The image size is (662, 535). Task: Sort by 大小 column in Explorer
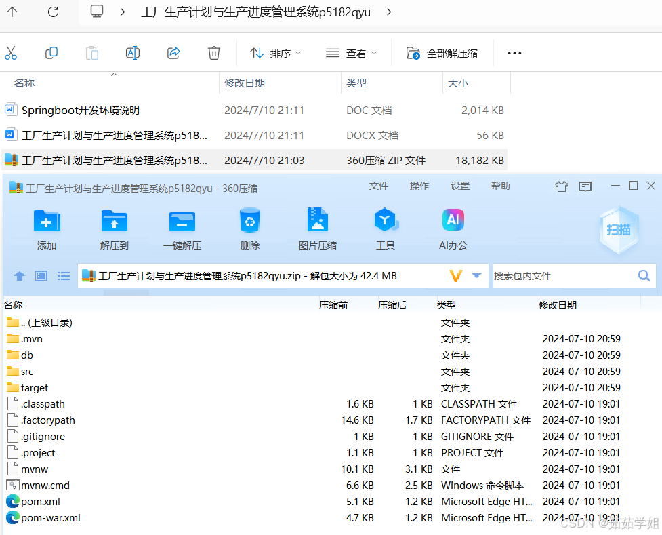click(457, 83)
